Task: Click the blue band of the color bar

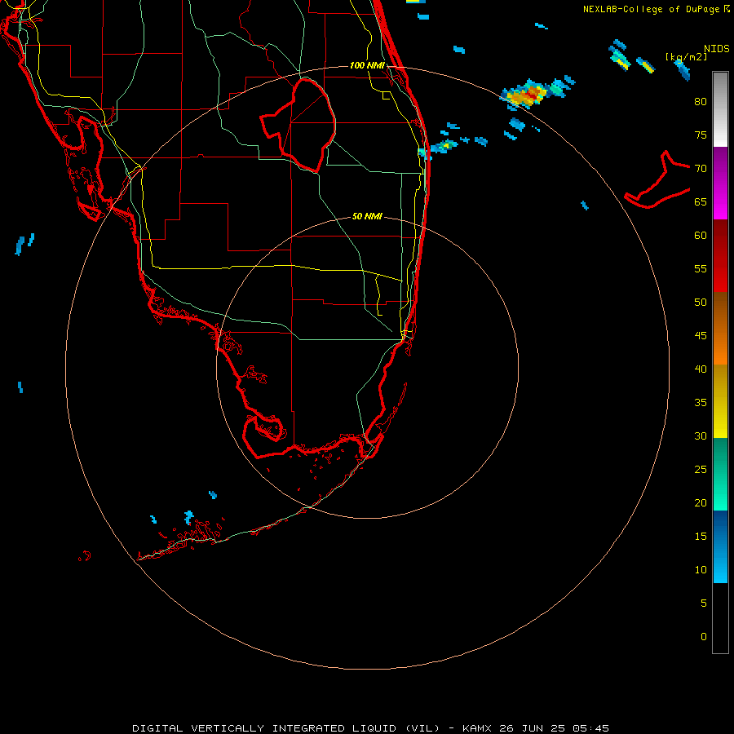Action: point(720,546)
